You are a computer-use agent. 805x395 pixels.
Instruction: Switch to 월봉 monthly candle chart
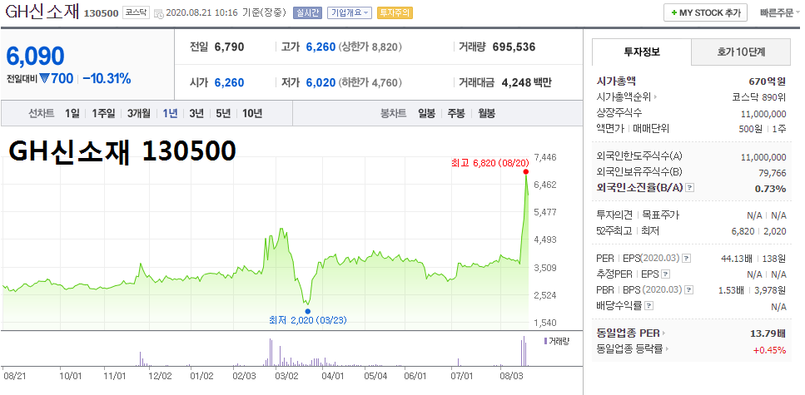point(486,113)
